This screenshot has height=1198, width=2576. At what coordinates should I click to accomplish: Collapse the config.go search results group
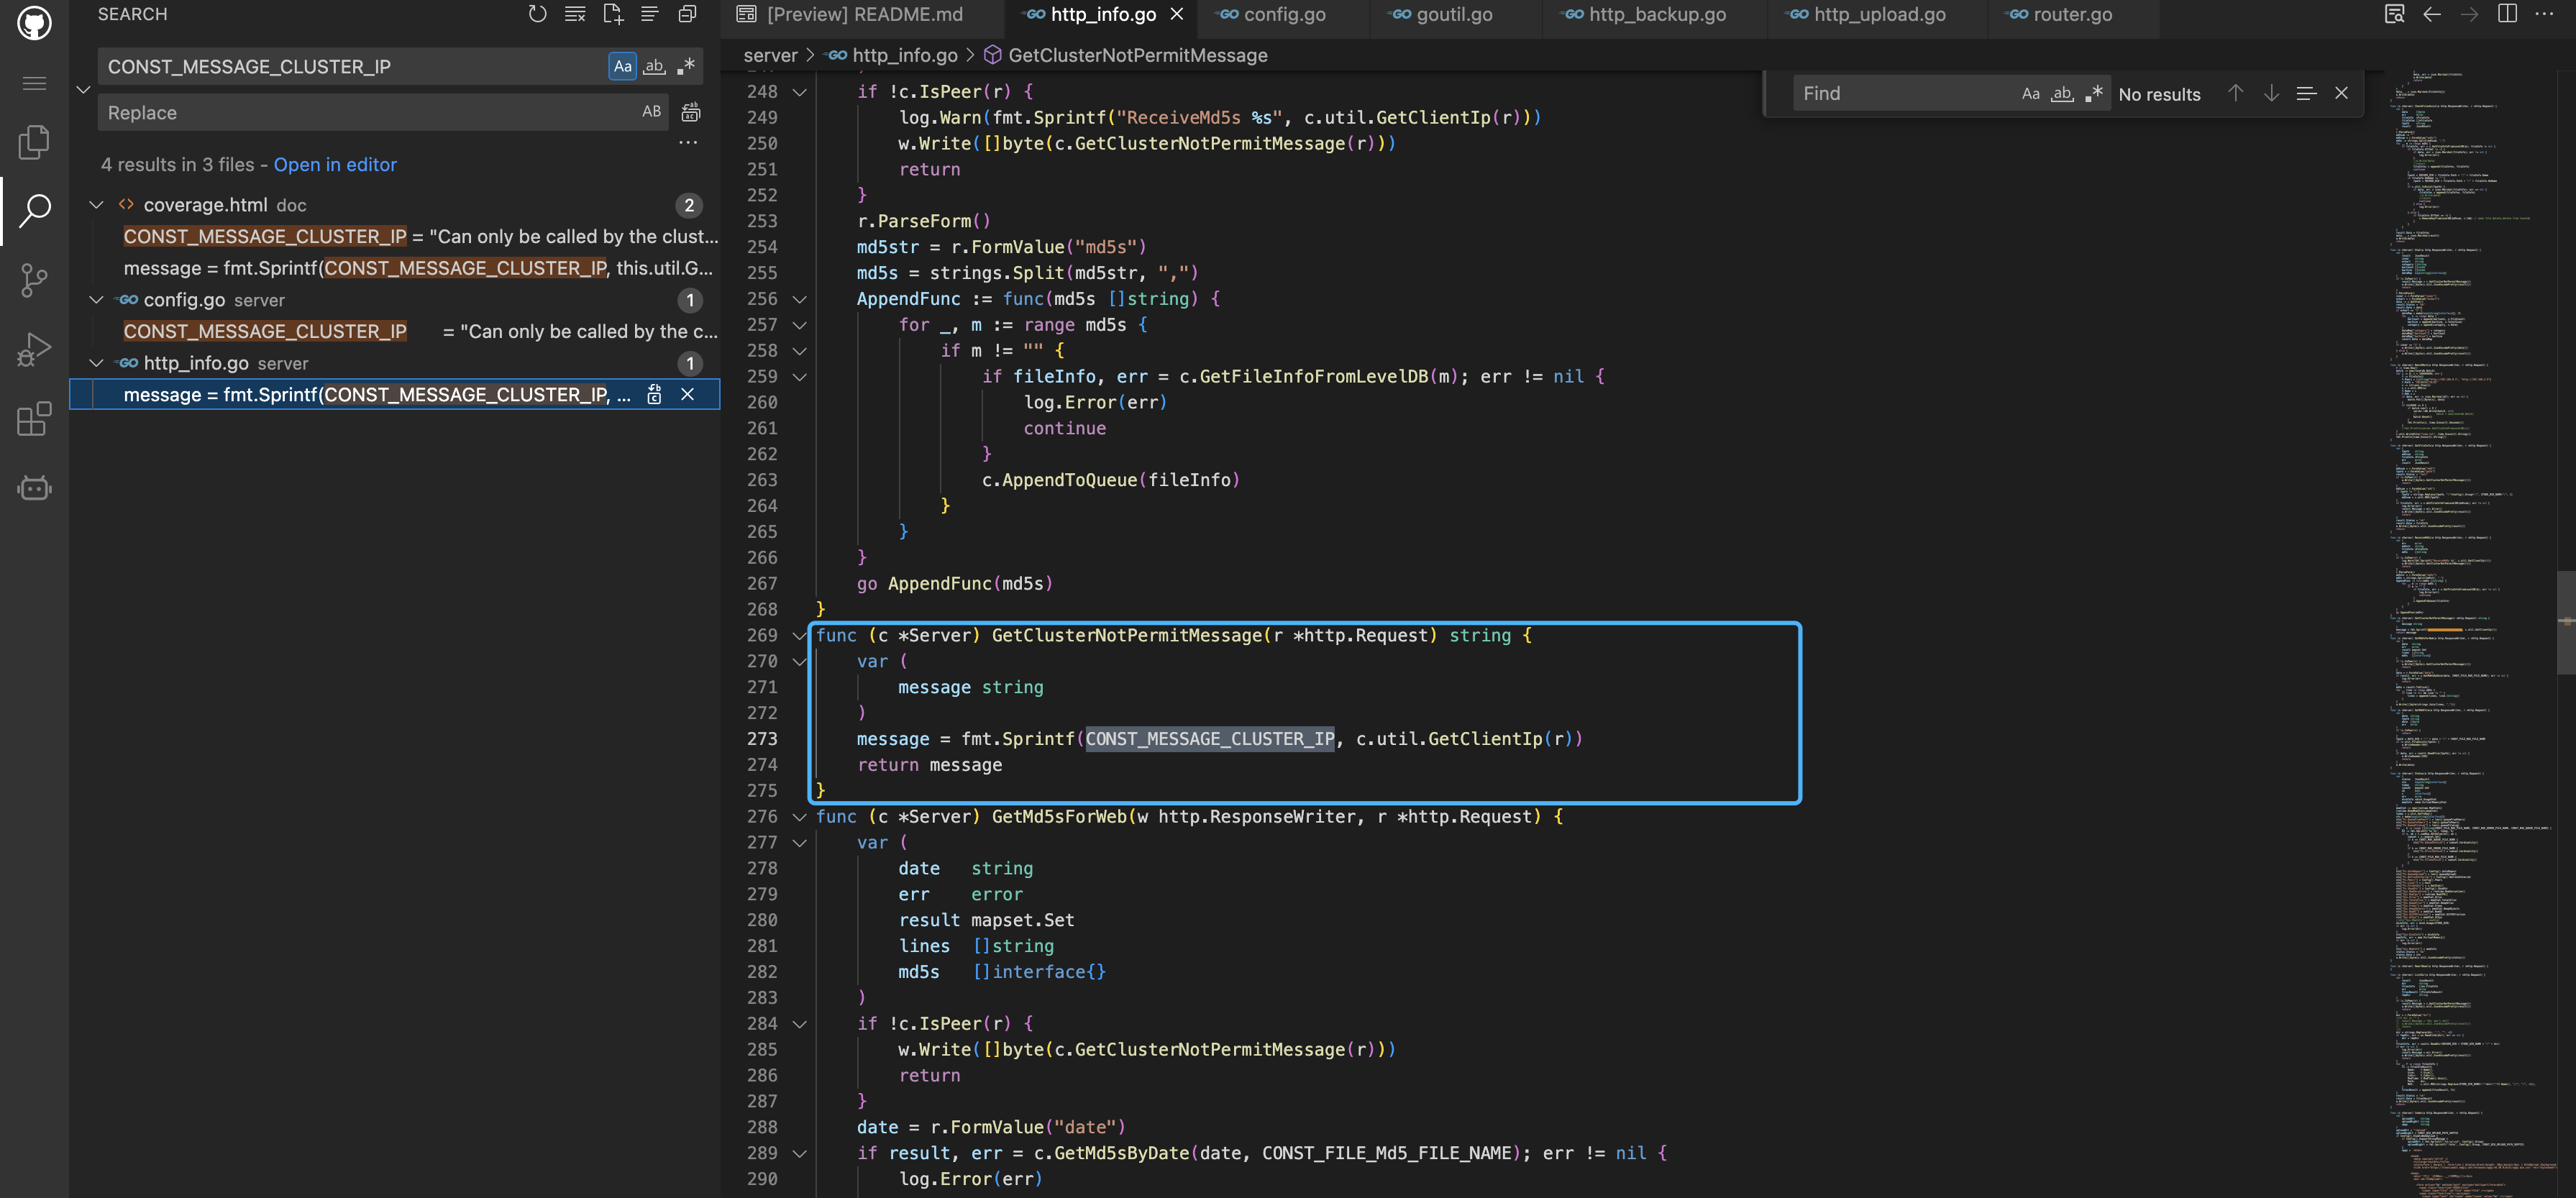click(96, 300)
